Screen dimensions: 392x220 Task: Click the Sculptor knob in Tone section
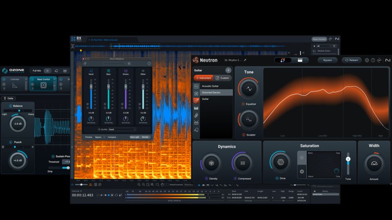(x=249, y=120)
